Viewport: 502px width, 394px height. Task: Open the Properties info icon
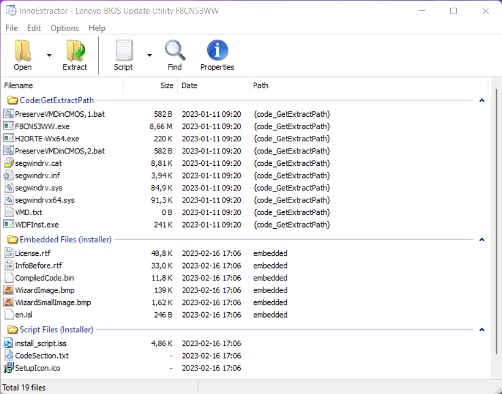[217, 50]
